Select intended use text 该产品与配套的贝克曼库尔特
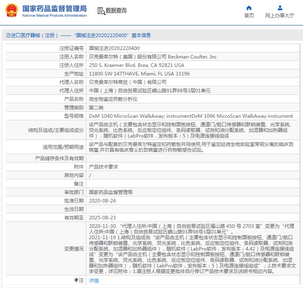 click(x=191, y=147)
